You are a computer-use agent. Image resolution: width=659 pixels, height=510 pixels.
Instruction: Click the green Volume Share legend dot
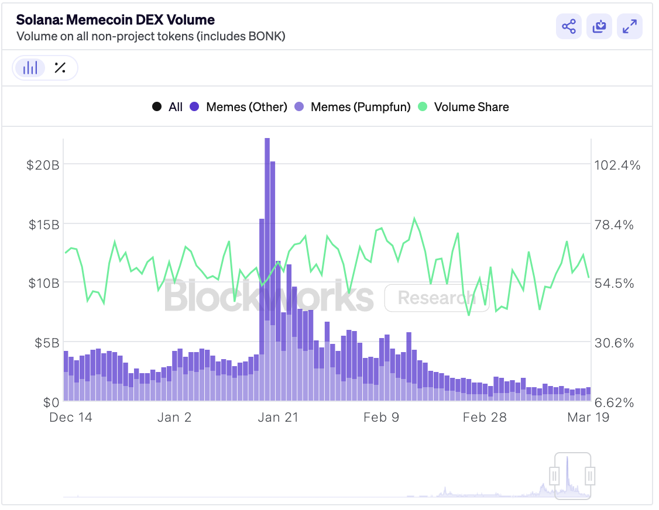pyautogui.click(x=423, y=106)
